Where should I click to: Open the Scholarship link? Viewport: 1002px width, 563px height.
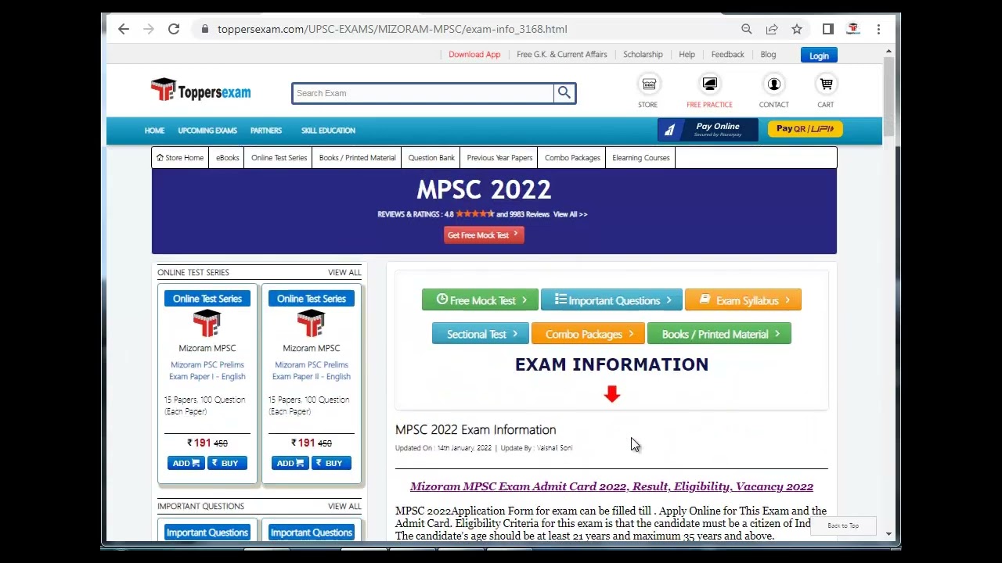pyautogui.click(x=643, y=55)
